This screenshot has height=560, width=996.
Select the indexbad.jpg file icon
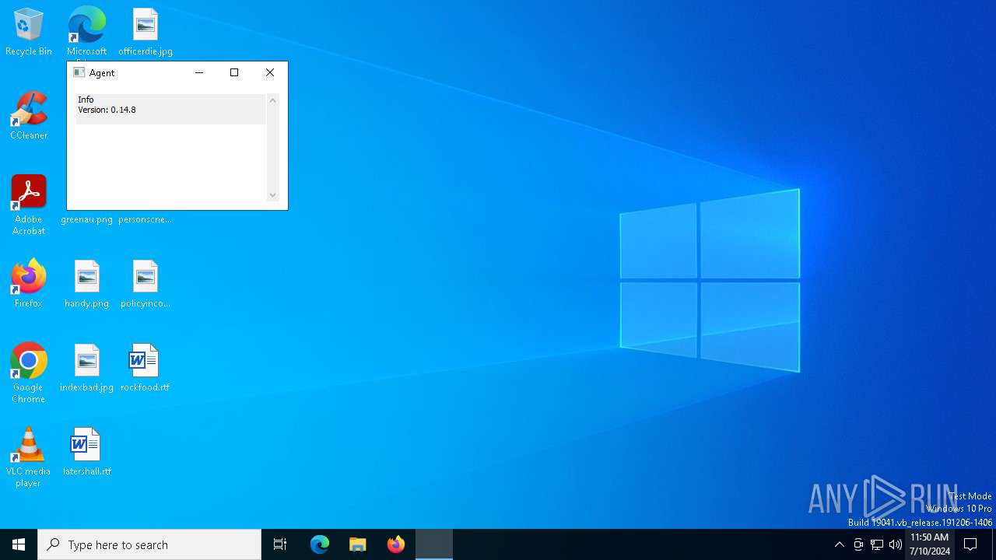[x=86, y=368]
